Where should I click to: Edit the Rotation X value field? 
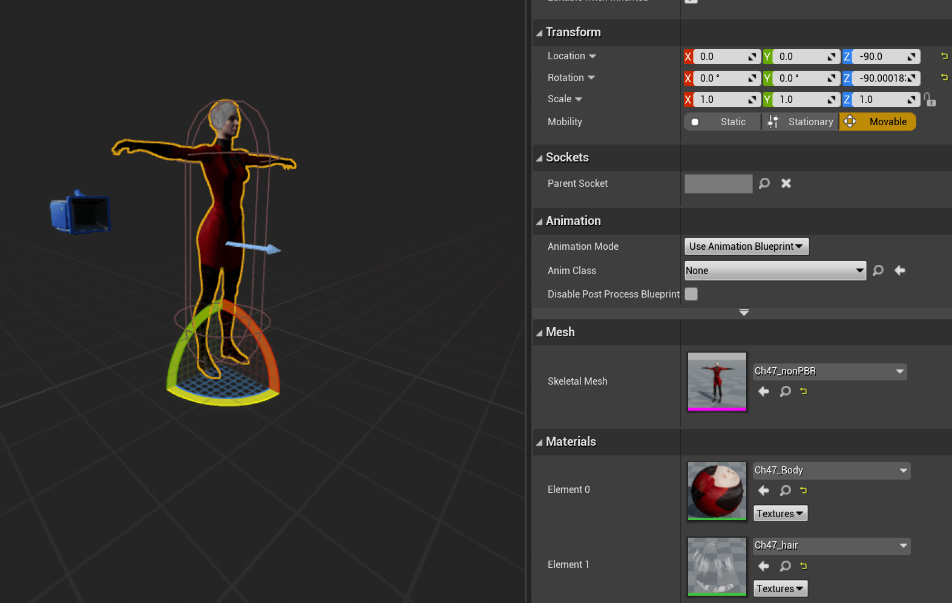coord(727,78)
